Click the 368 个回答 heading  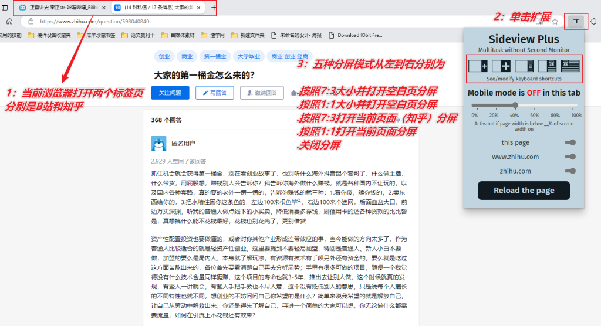(x=166, y=120)
